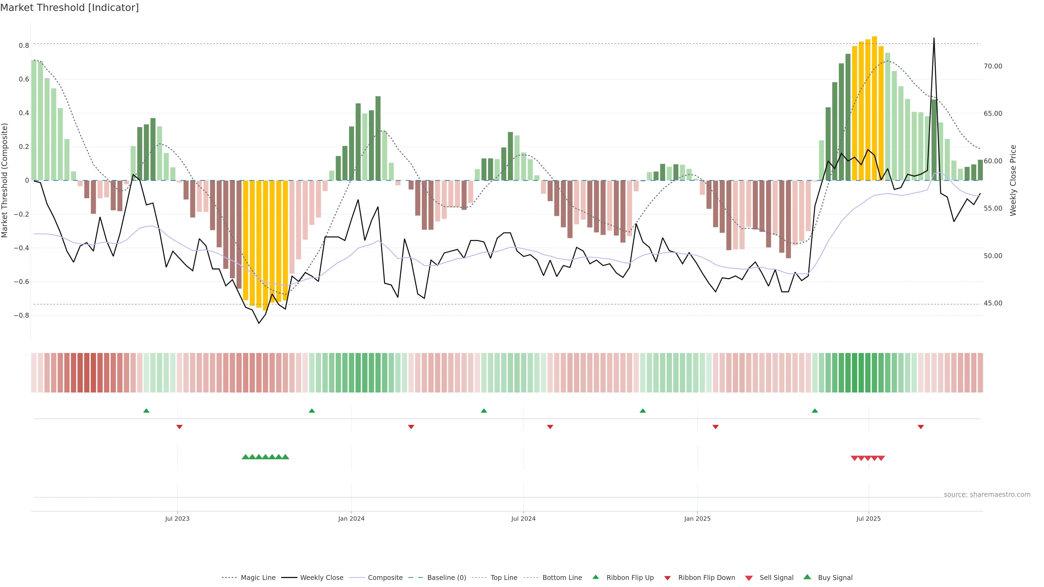Click Weekly Close Price axis title

click(1013, 180)
